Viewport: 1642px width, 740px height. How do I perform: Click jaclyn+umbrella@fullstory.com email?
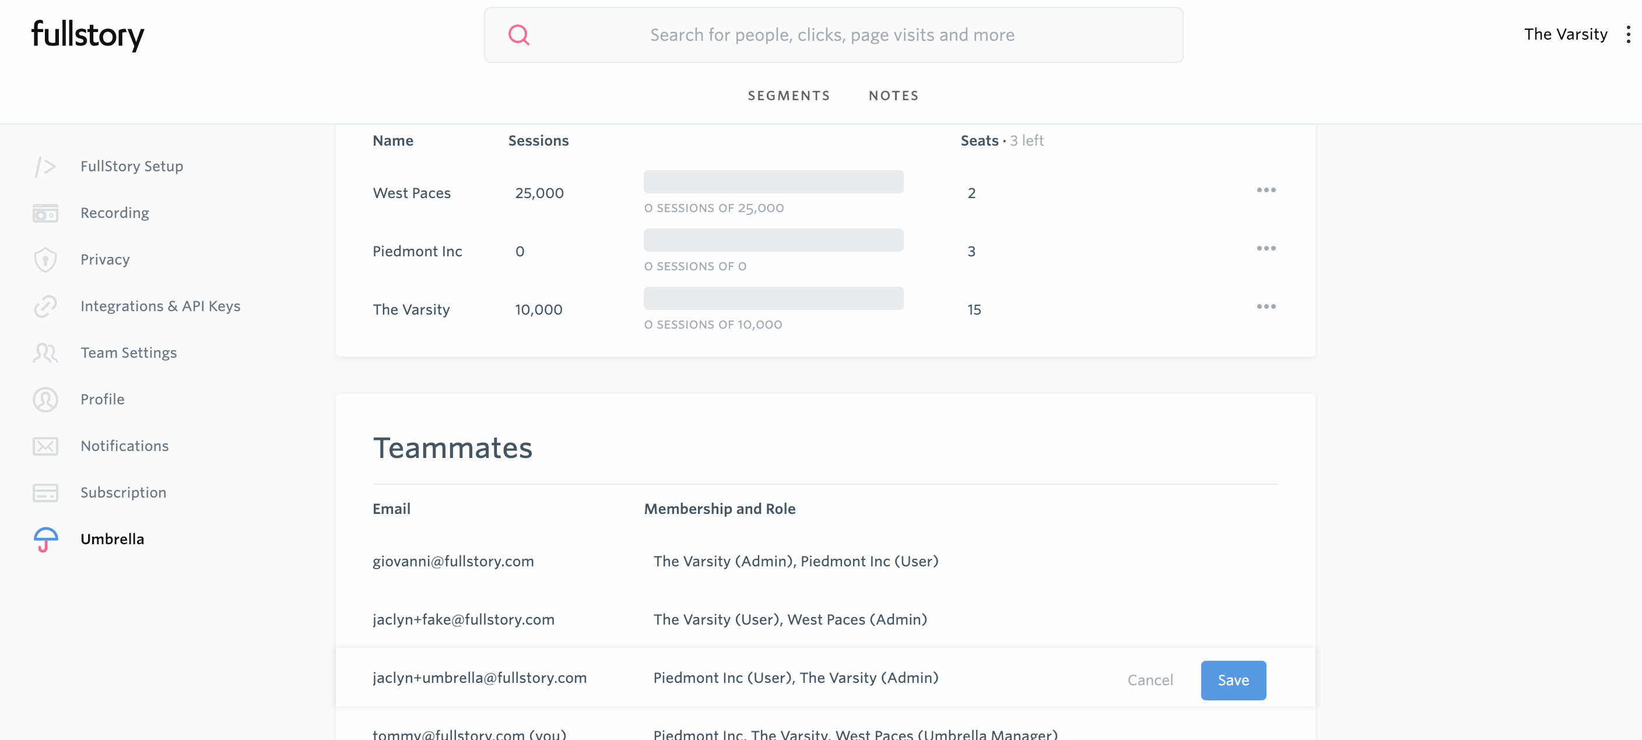(x=479, y=678)
